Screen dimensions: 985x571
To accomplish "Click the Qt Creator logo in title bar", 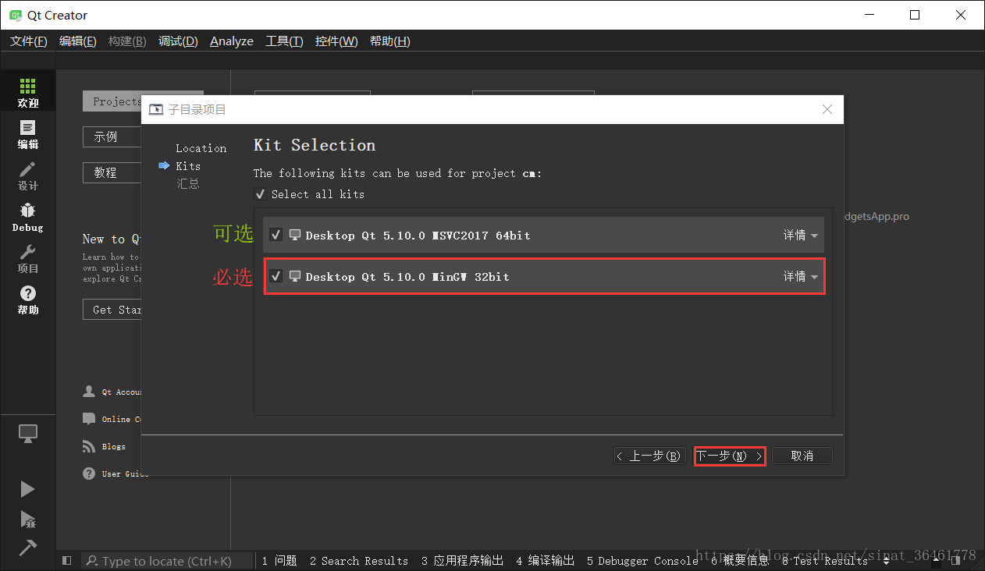I will [x=16, y=15].
